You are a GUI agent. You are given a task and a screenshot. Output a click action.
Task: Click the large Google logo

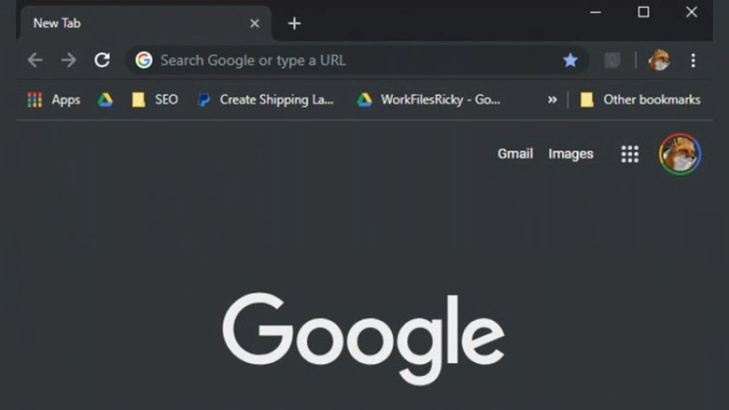363,338
